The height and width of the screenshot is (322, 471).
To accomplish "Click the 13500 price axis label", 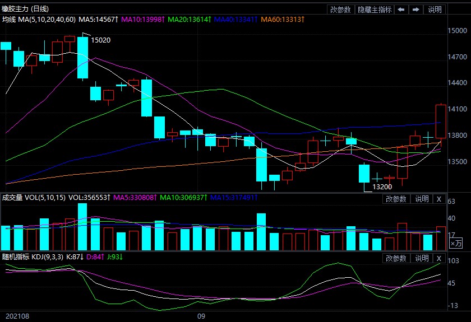I will coord(457,161).
